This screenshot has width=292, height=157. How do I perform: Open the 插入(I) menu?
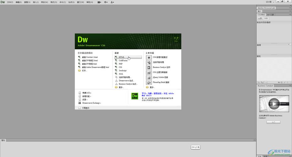tap(36, 2)
